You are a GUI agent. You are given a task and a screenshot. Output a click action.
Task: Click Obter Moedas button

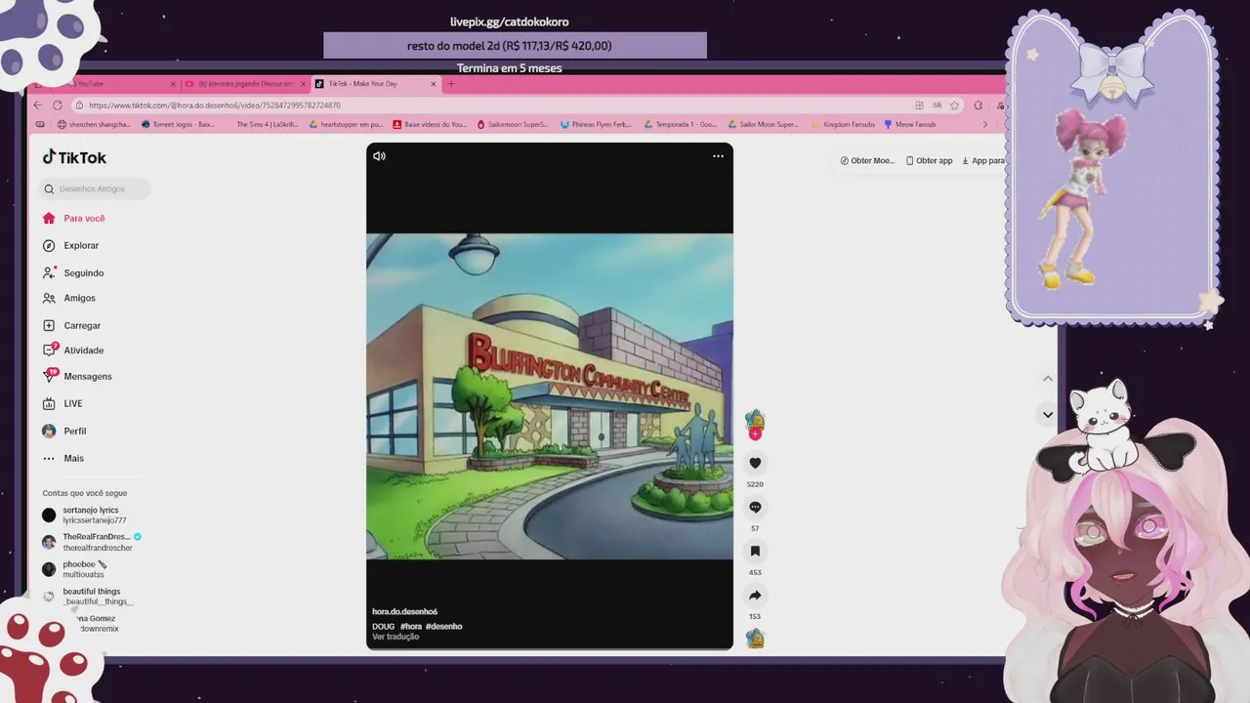point(867,161)
